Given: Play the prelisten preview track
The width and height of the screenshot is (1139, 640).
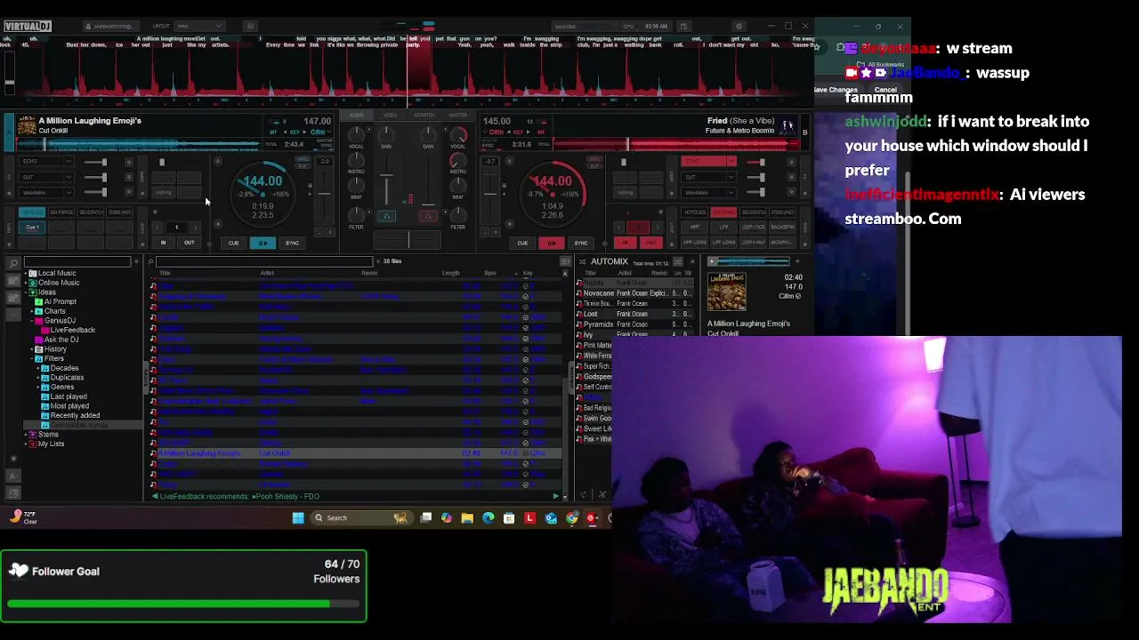Looking at the screenshot, I should (x=713, y=262).
